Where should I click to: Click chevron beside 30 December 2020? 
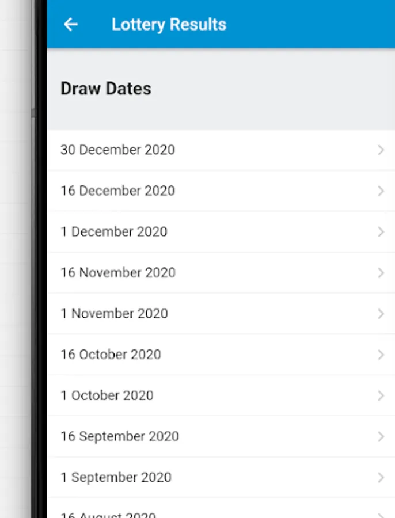click(381, 150)
